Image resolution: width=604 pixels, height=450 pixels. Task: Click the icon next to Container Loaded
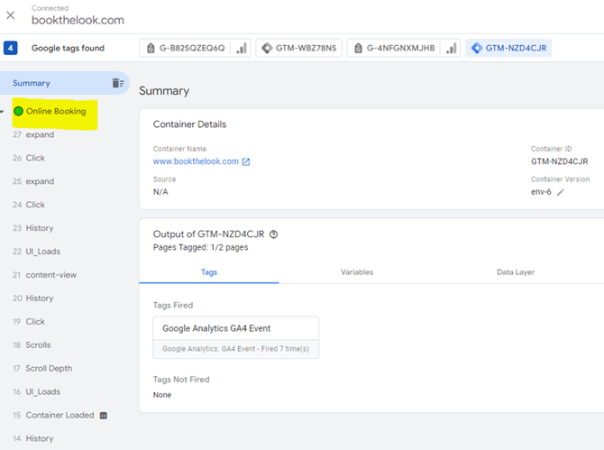tap(104, 416)
